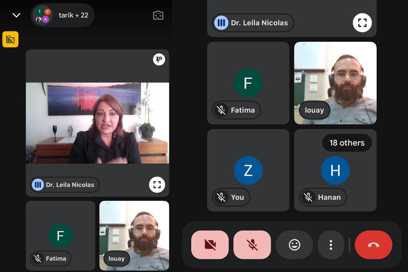Screen dimensions: 408x272
Task: Show the "18 others" participants
Action: pyautogui.click(x=347, y=143)
